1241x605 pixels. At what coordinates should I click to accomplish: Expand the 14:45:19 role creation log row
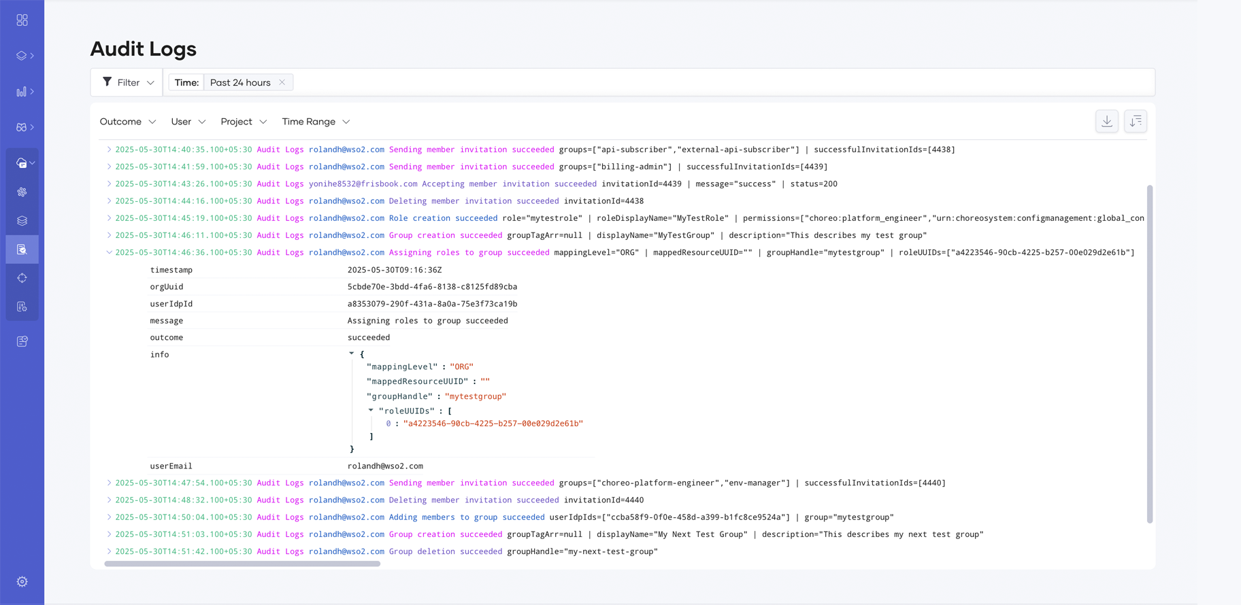(109, 218)
